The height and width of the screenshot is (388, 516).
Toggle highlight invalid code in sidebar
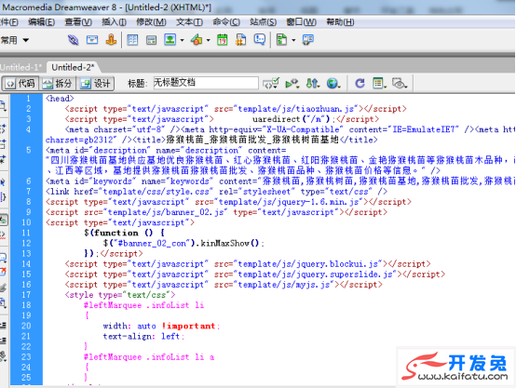(3, 234)
